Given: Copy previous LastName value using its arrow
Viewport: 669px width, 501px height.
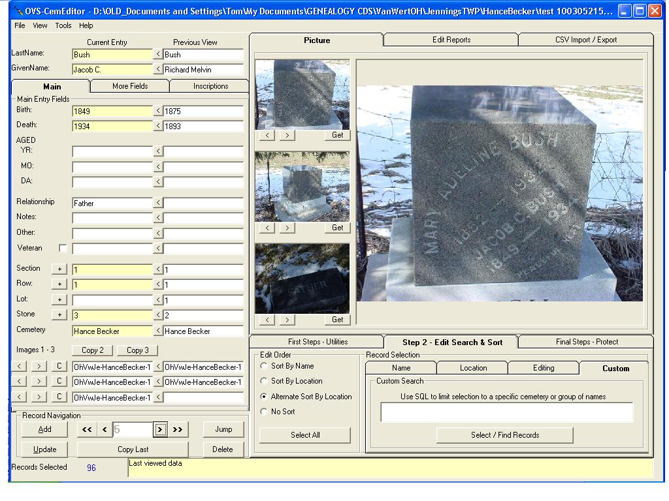Looking at the screenshot, I should pos(158,55).
